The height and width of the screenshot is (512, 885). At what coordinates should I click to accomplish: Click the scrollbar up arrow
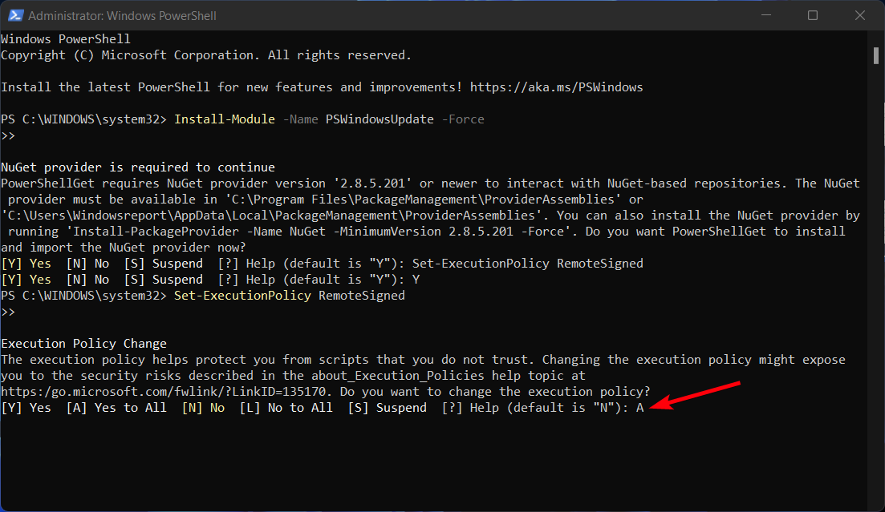pos(876,37)
